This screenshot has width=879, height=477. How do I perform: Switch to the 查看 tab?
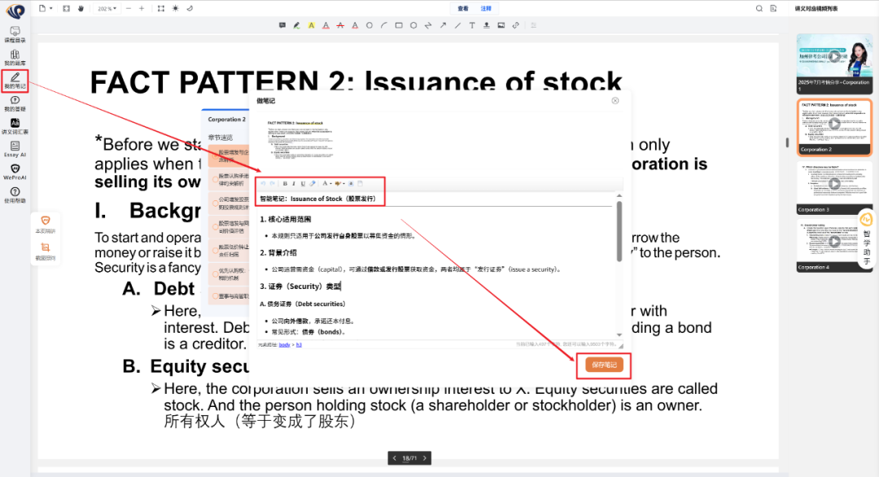(462, 8)
